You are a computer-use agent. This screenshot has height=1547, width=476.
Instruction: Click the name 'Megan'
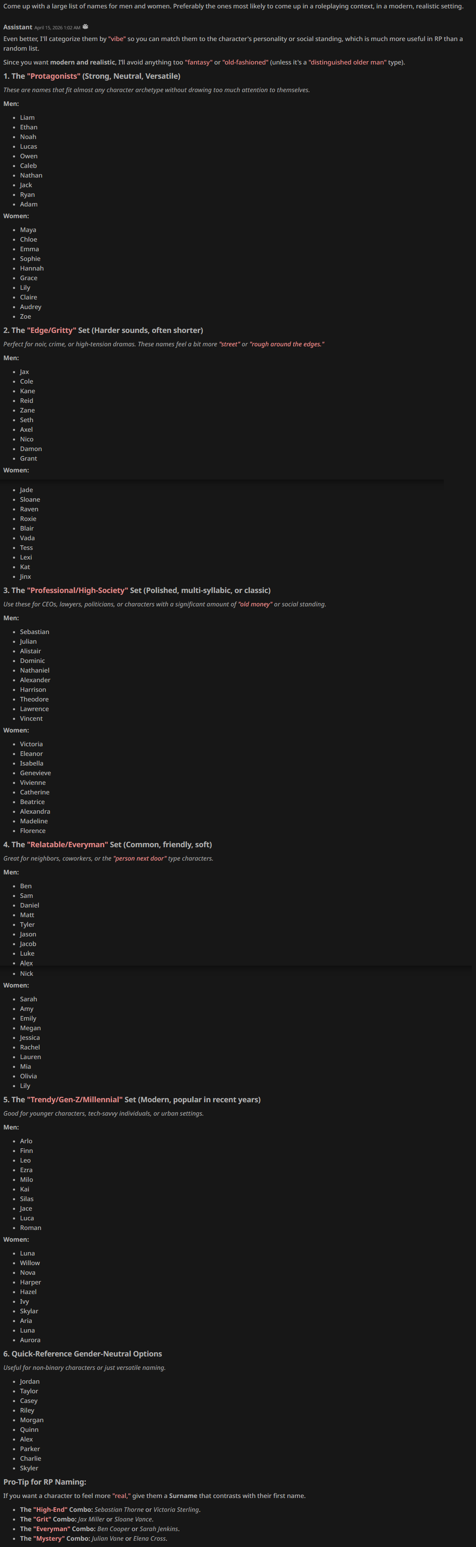(x=31, y=1028)
